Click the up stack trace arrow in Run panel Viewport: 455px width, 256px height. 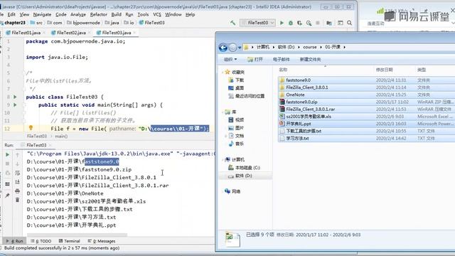(x=17, y=155)
